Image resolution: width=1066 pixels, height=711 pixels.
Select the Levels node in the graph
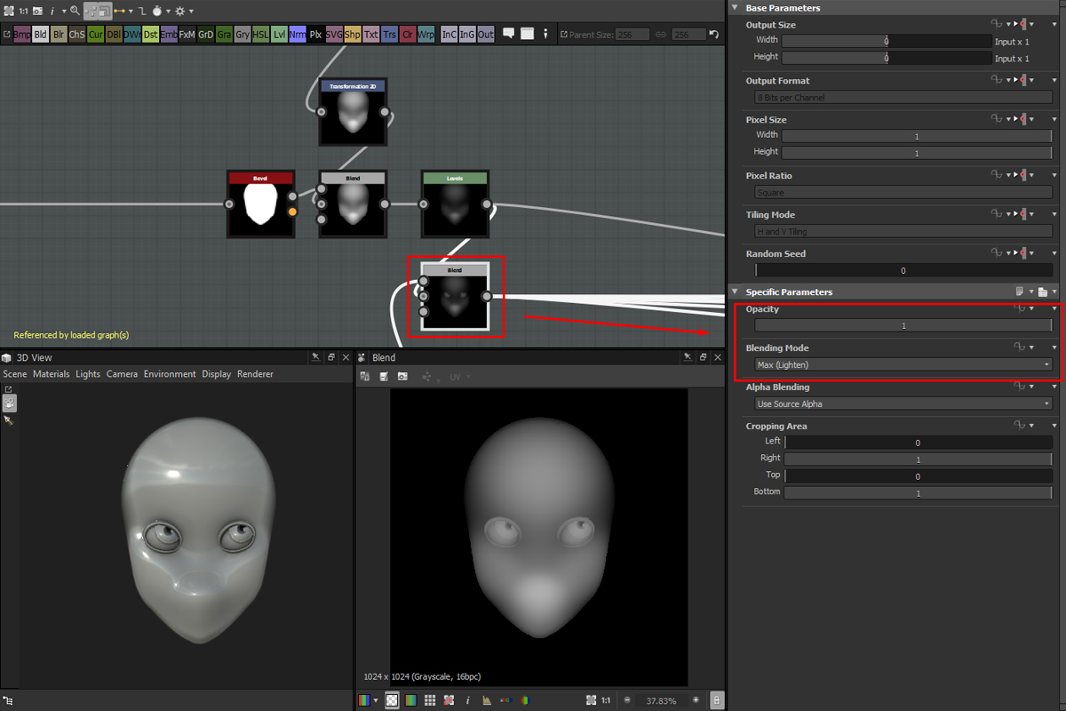[x=454, y=204]
